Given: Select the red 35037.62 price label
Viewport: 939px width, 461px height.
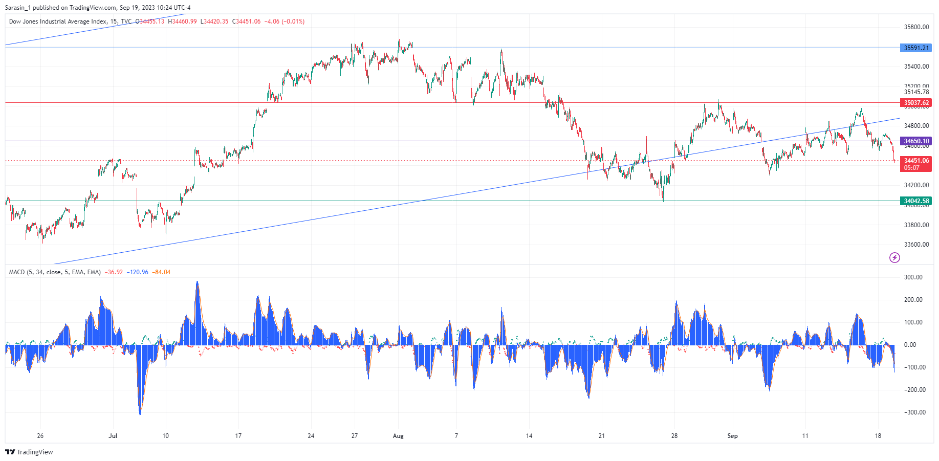Looking at the screenshot, I should pos(916,103).
